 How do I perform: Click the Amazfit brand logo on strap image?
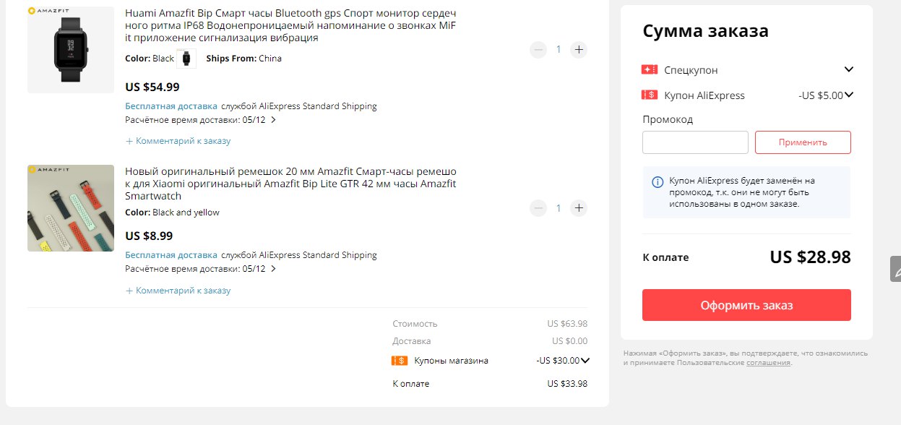point(48,170)
